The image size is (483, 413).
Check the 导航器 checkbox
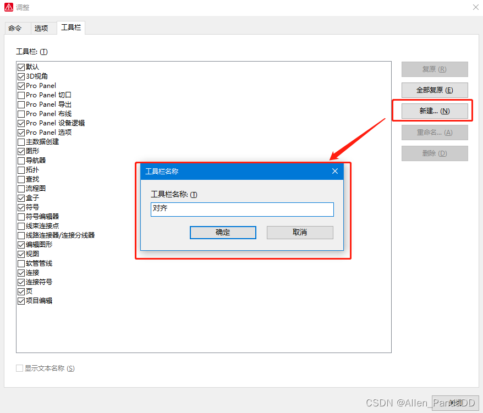click(x=21, y=161)
